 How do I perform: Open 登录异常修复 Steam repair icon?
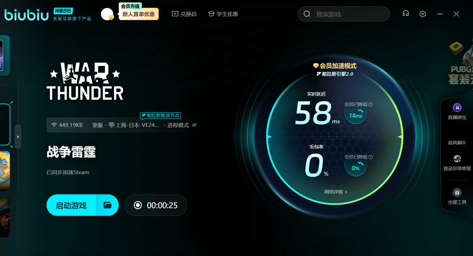457,159
